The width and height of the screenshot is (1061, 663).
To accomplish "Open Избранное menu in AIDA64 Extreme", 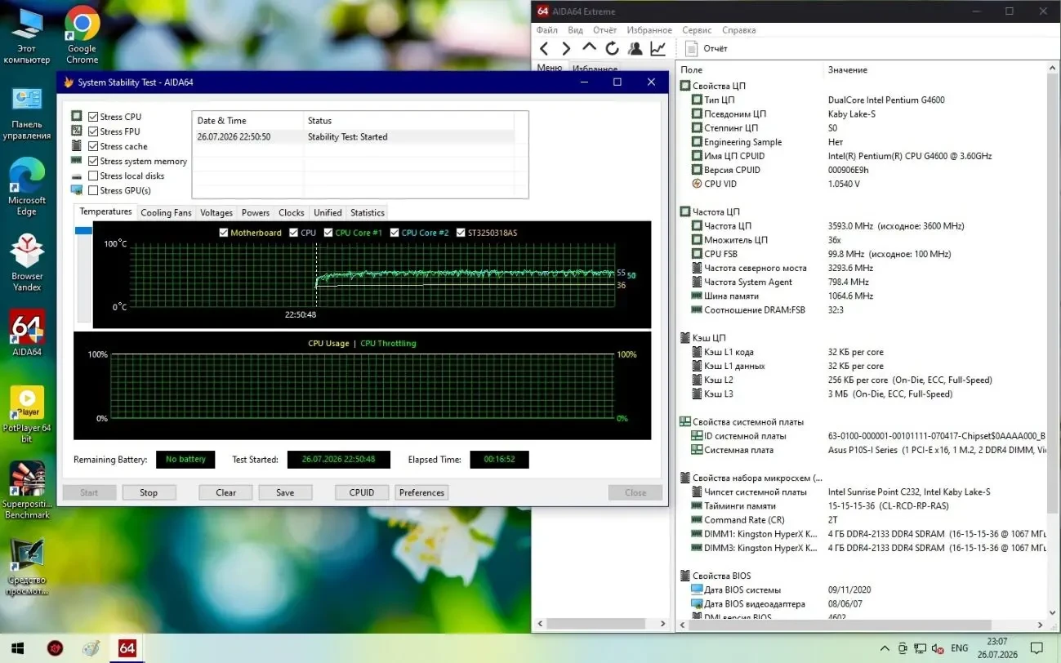I will 649,30.
